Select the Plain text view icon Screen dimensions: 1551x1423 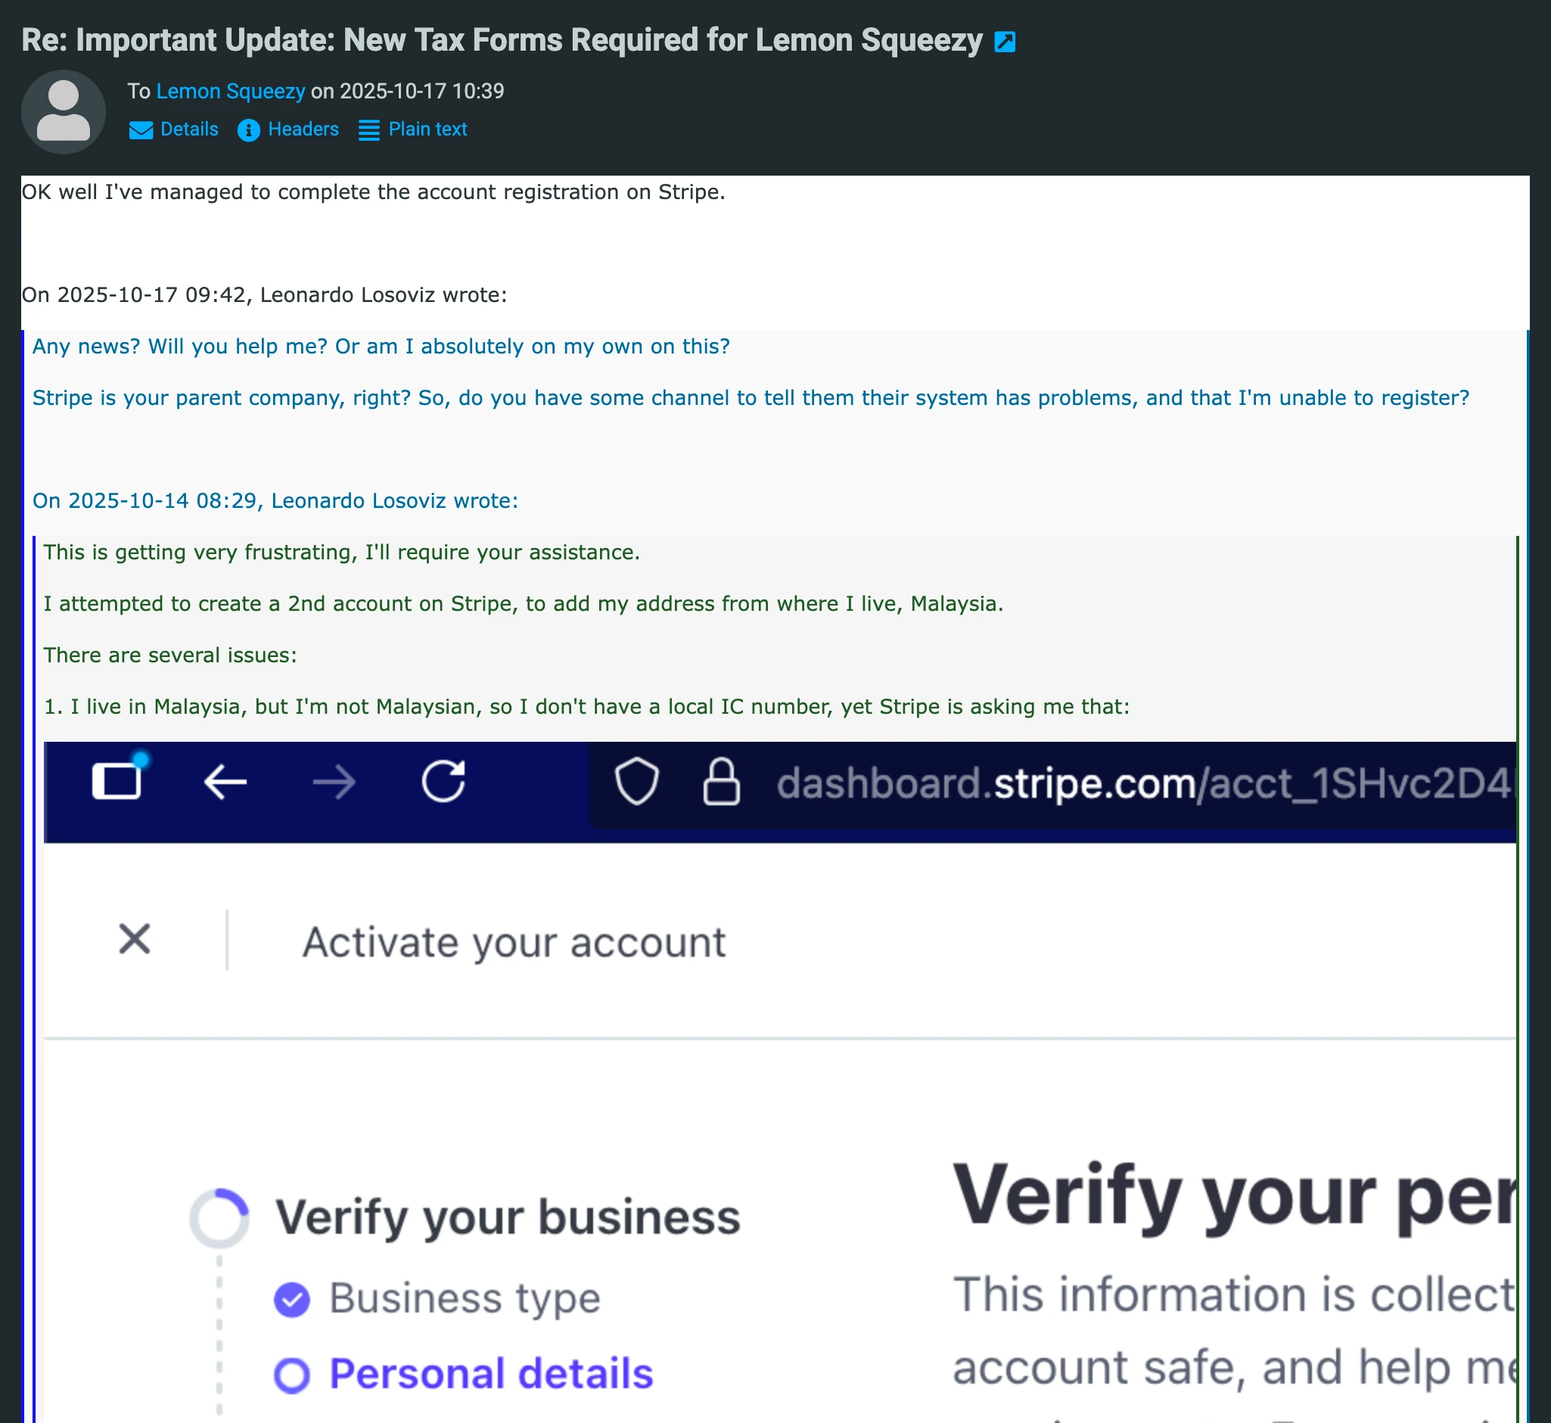pyautogui.click(x=368, y=129)
